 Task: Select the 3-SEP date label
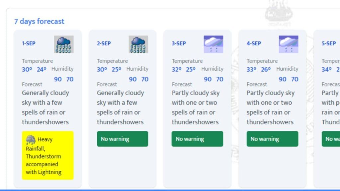[x=179, y=43]
